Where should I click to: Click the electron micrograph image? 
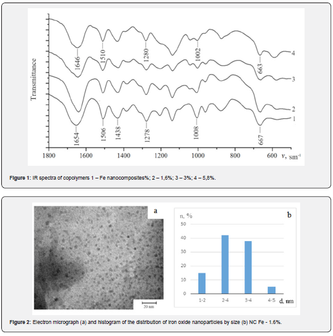tap(99, 258)
